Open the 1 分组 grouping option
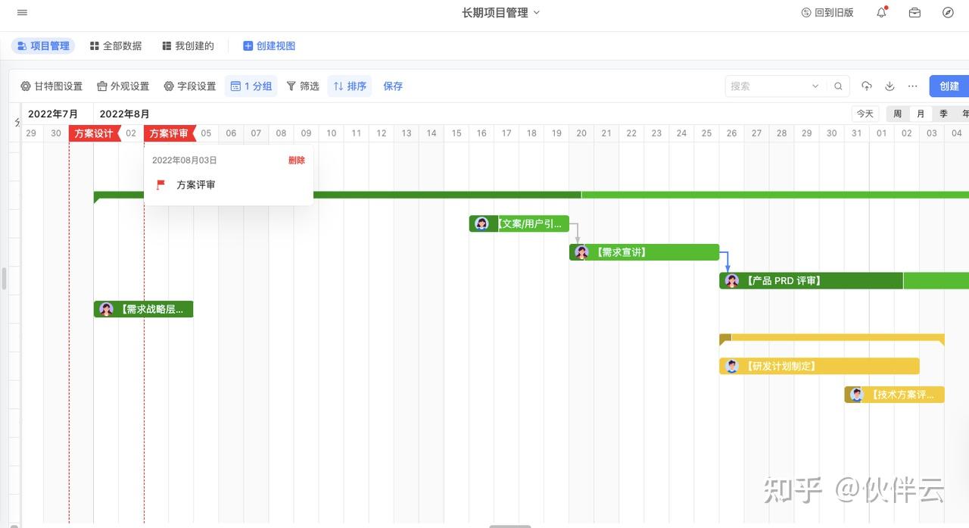This screenshot has height=528, width=969. tap(251, 86)
